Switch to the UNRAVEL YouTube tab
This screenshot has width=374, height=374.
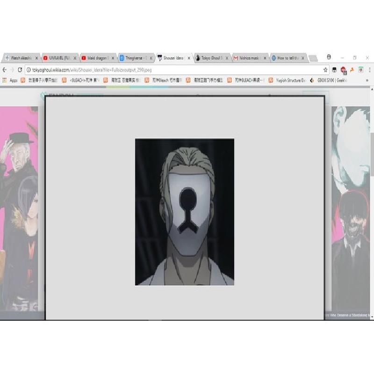pos(59,58)
